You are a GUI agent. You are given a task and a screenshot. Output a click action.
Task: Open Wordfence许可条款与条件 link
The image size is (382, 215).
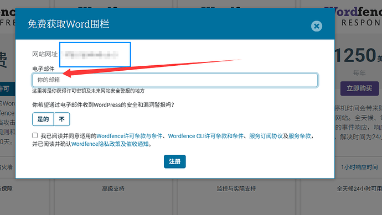[x=130, y=136]
